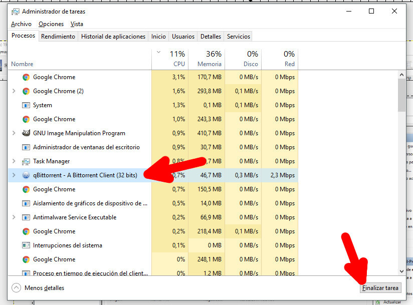413x305 pixels.
Task: Sort by the CPU column header
Action: [x=170, y=59]
